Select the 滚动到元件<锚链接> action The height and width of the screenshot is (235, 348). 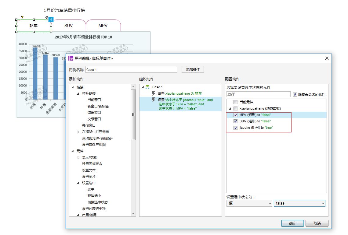97,138
